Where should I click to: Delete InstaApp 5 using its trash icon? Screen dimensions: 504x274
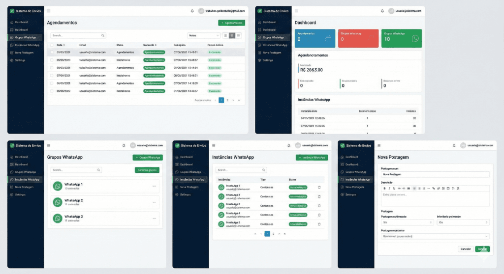[x=319, y=224]
